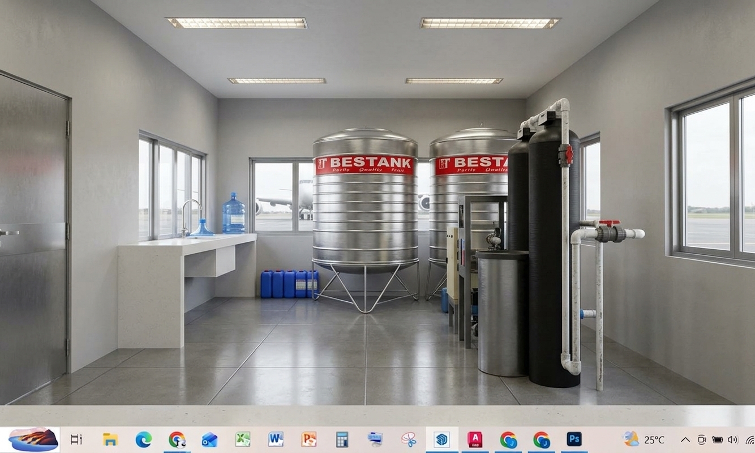Open the Snipping Tool scissors icon
The width and height of the screenshot is (755, 453).
[x=408, y=439]
